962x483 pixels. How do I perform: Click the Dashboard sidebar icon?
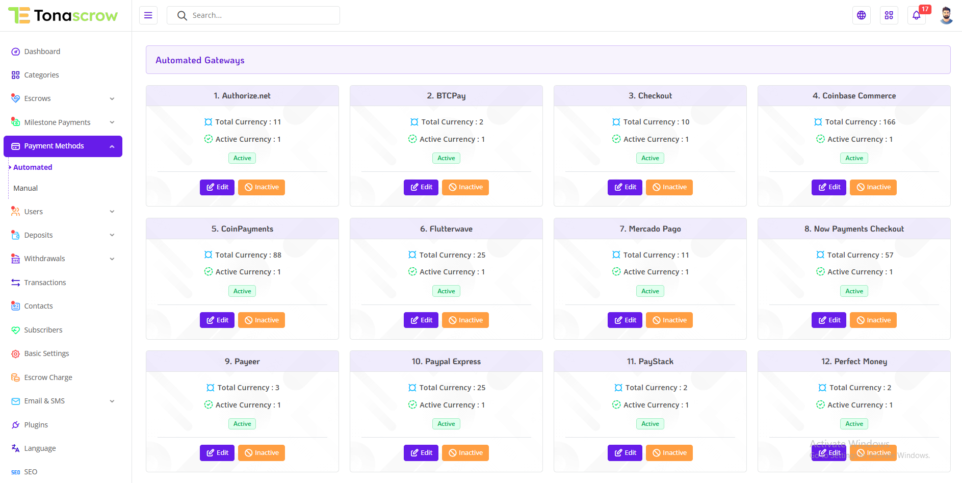(16, 52)
